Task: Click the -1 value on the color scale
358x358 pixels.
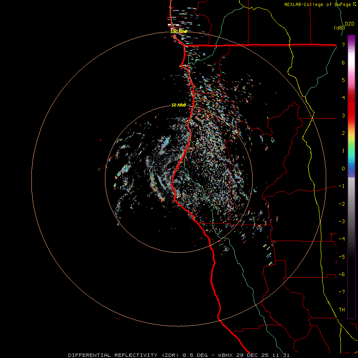Action: [342, 186]
